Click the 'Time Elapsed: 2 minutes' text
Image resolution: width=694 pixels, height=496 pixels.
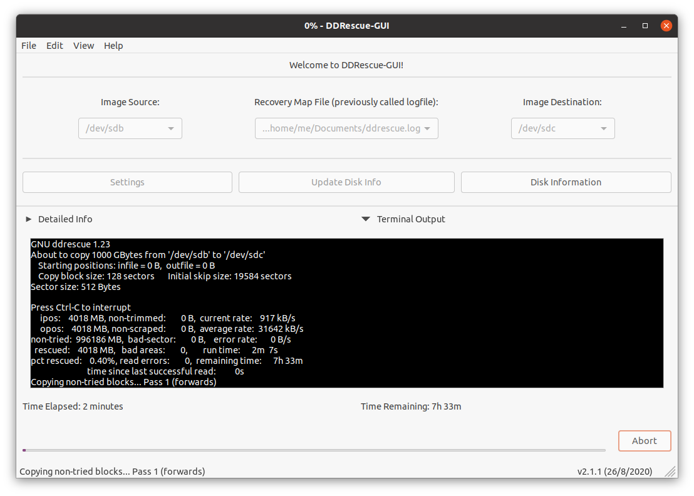[73, 406]
